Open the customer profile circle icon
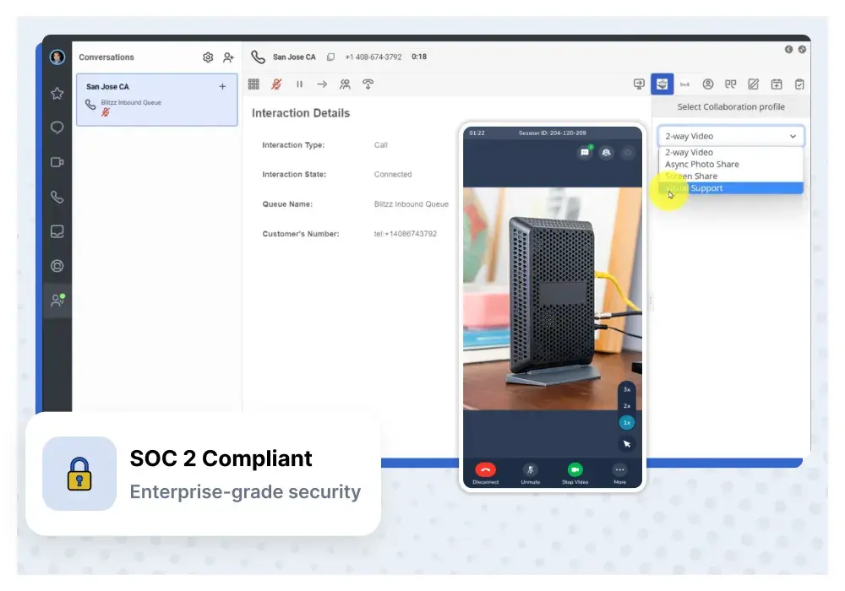This screenshot has width=845, height=591. tap(708, 84)
